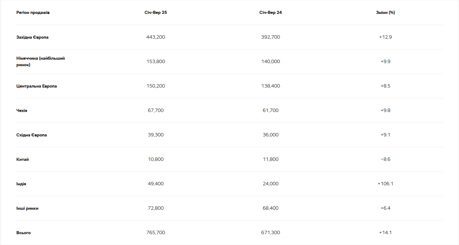
Task: Select the 'Центральна Европа' row label
Action: point(36,86)
